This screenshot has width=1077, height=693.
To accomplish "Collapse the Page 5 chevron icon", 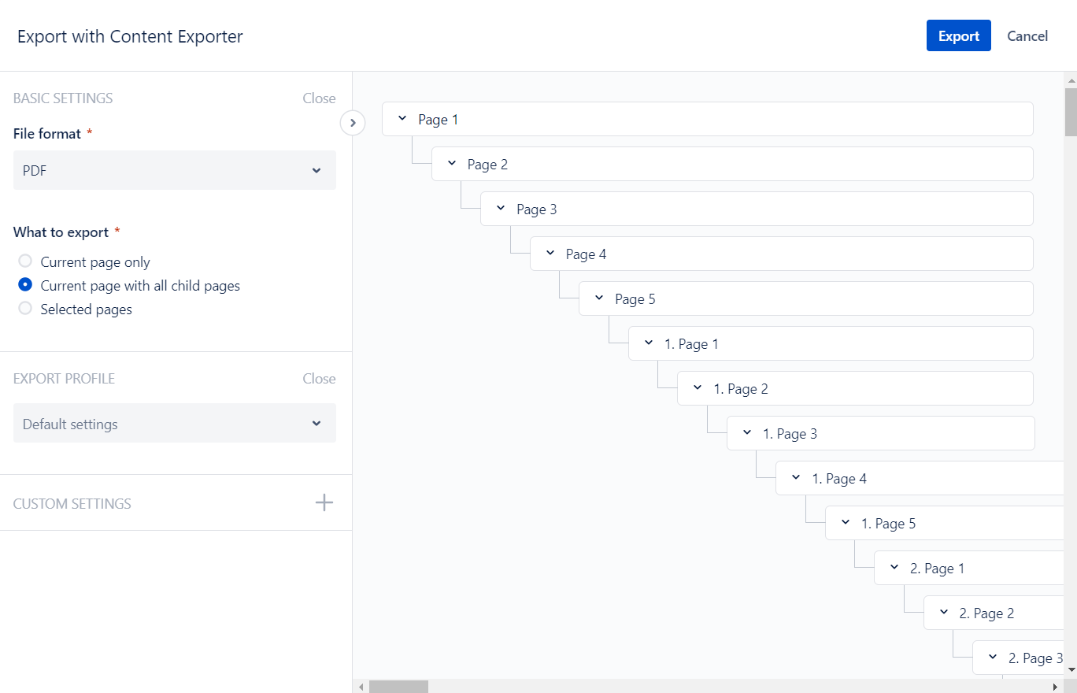I will coord(599,298).
